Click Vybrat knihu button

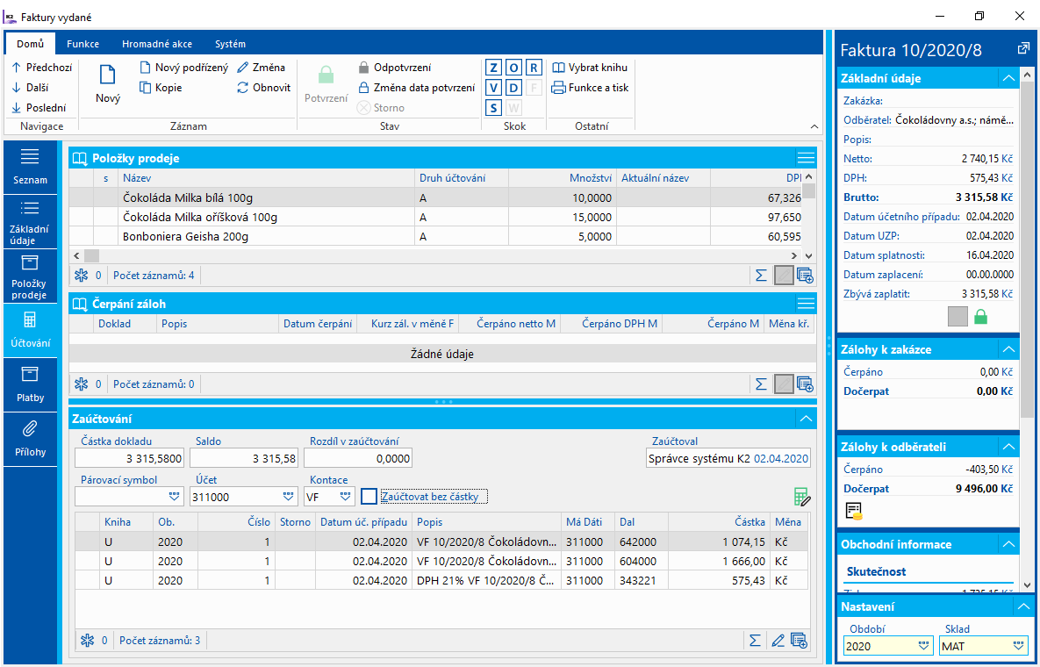590,67
